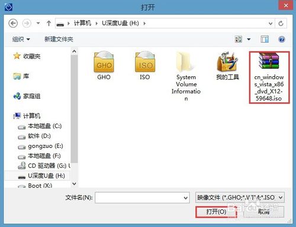
Task: Open the 映像文件 file type dropdown
Action: (240, 197)
